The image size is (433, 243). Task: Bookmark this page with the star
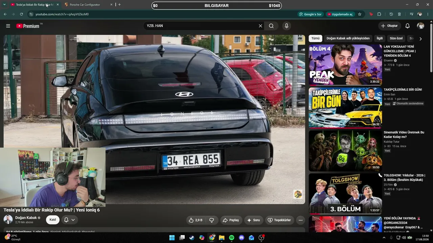point(360,14)
